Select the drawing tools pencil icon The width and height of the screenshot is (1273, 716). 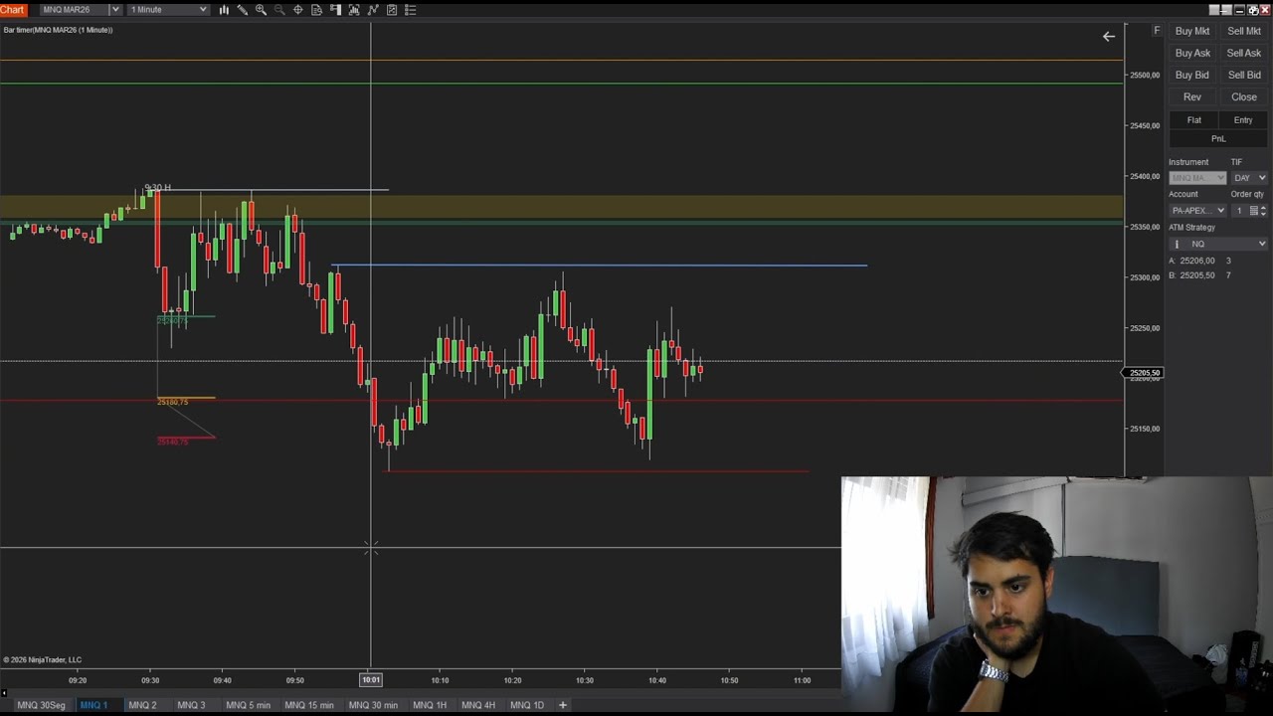point(242,9)
